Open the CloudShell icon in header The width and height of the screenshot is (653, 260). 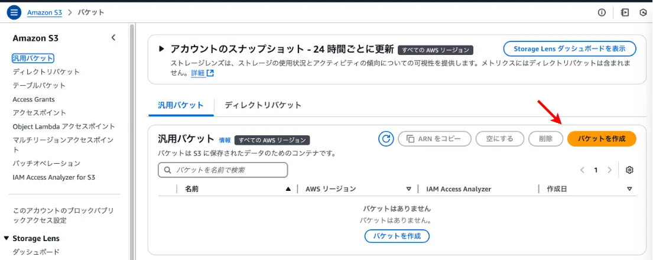625,12
